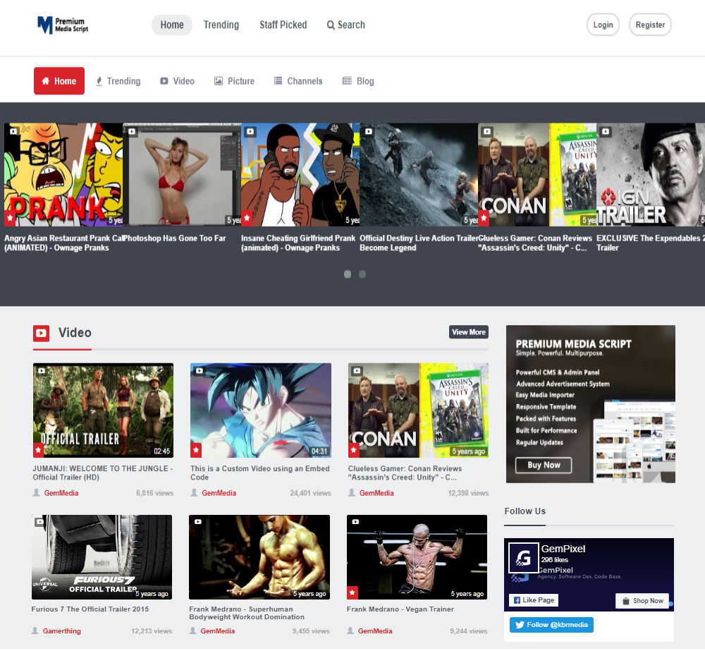Click '12,213 views' text

152,631
